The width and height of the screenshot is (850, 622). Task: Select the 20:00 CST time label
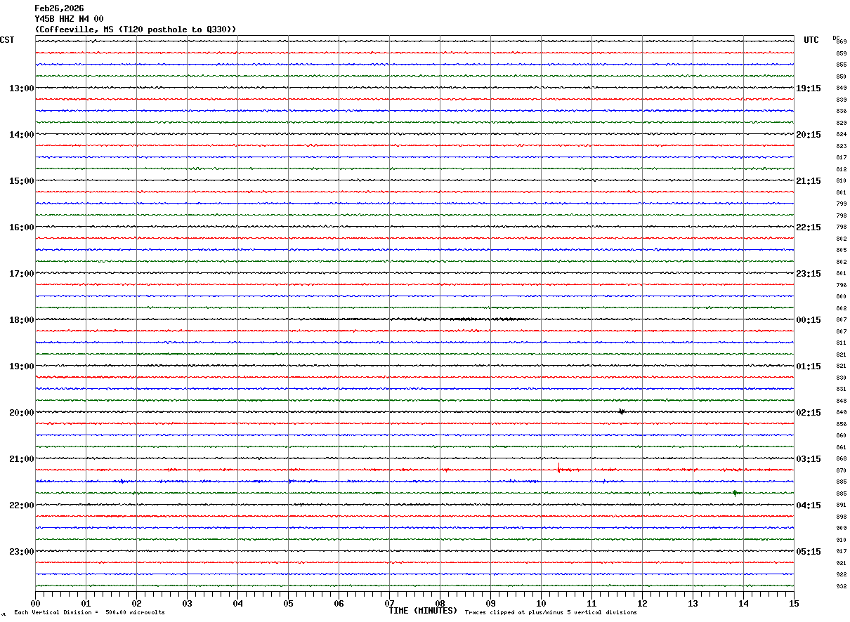coord(21,413)
